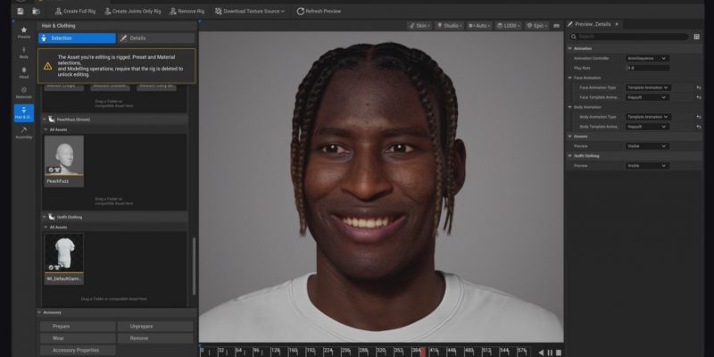Reset Face Template Animation to default
This screenshot has height=357, width=714.
coord(699,97)
